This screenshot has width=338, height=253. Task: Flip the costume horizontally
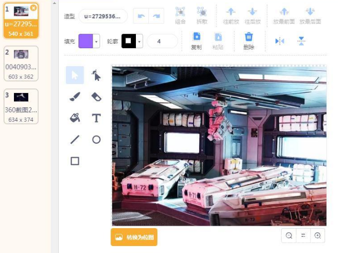pos(280,41)
